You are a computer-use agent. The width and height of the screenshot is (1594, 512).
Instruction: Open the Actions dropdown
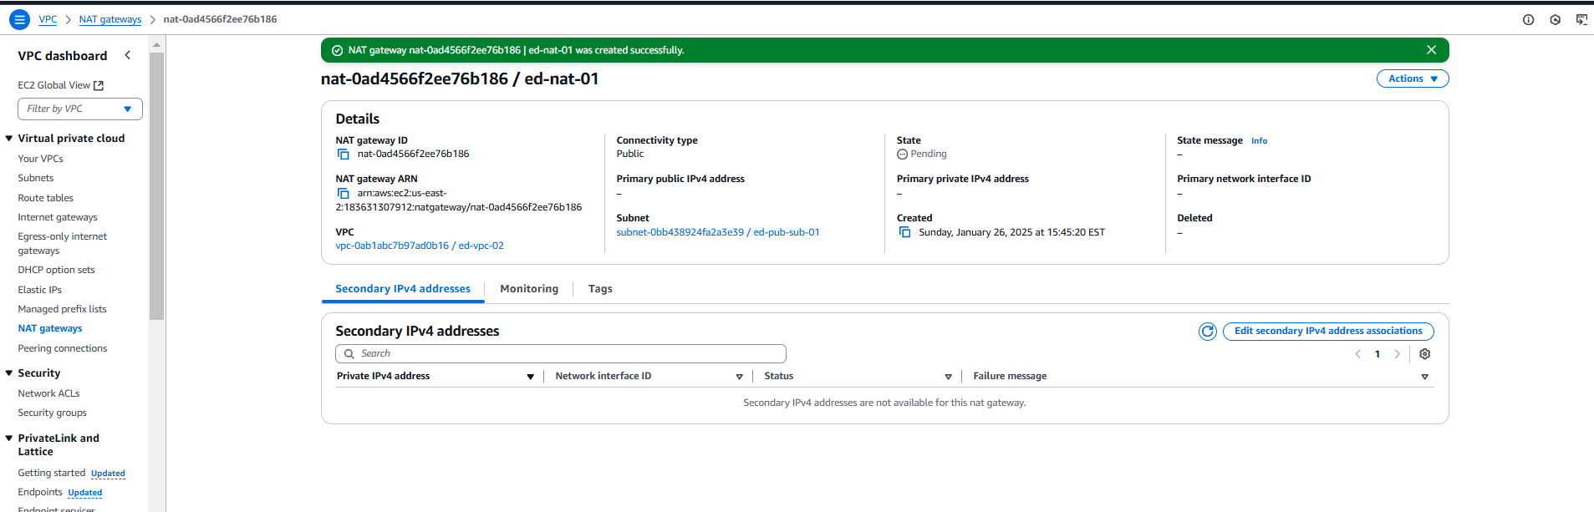[x=1413, y=79]
